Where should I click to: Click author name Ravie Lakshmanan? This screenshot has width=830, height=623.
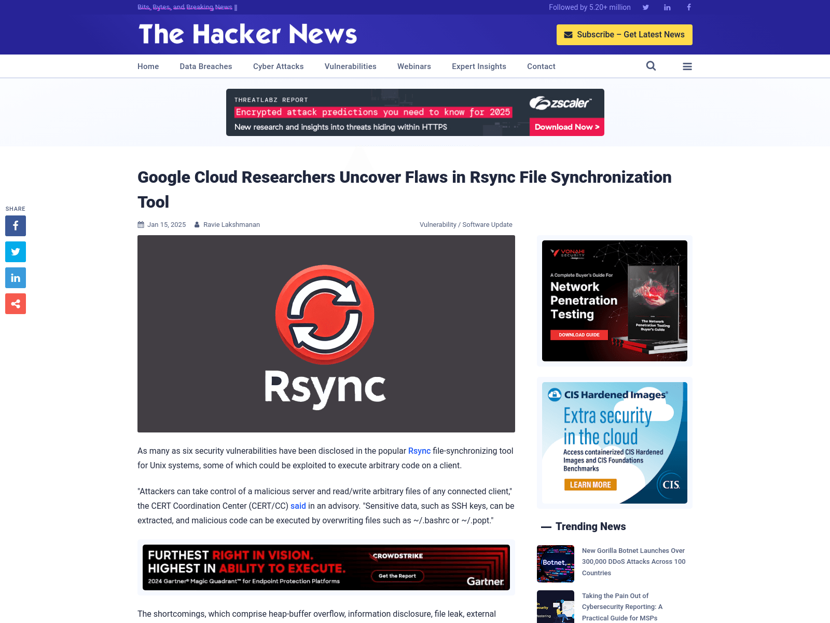point(231,225)
